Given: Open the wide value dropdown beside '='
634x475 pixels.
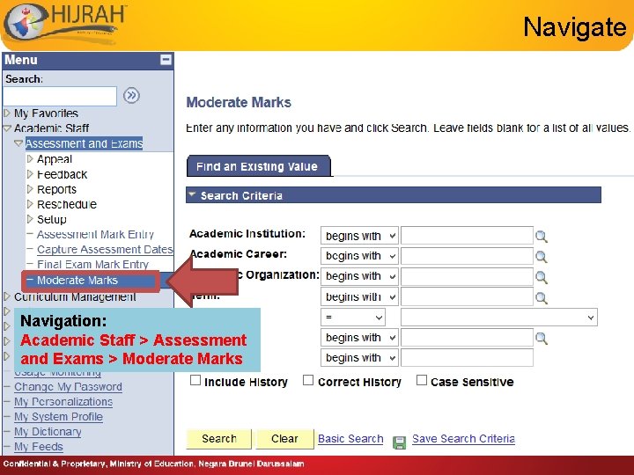Looking at the screenshot, I should [499, 317].
